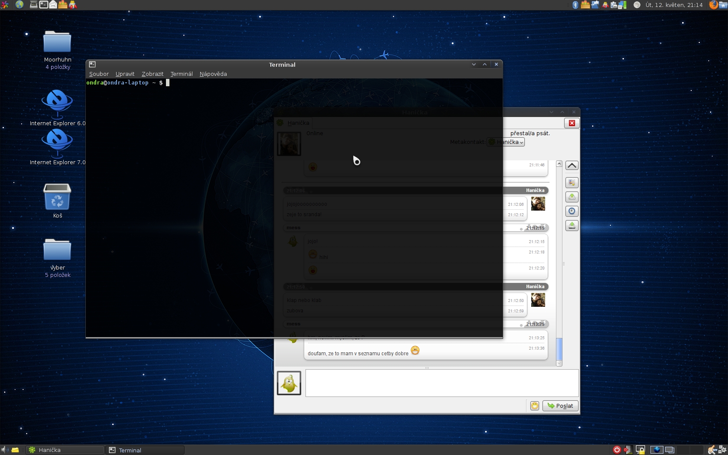Launch the globe web browser in top panel
Screen dimensions: 728x455
[19, 5]
